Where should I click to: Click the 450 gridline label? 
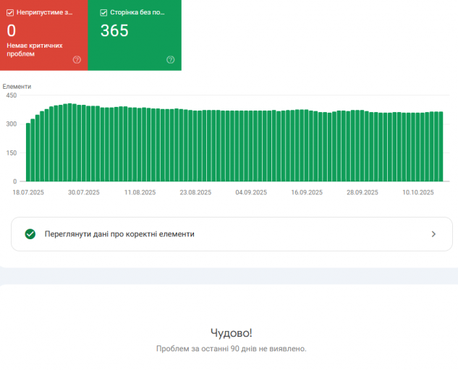(12, 95)
